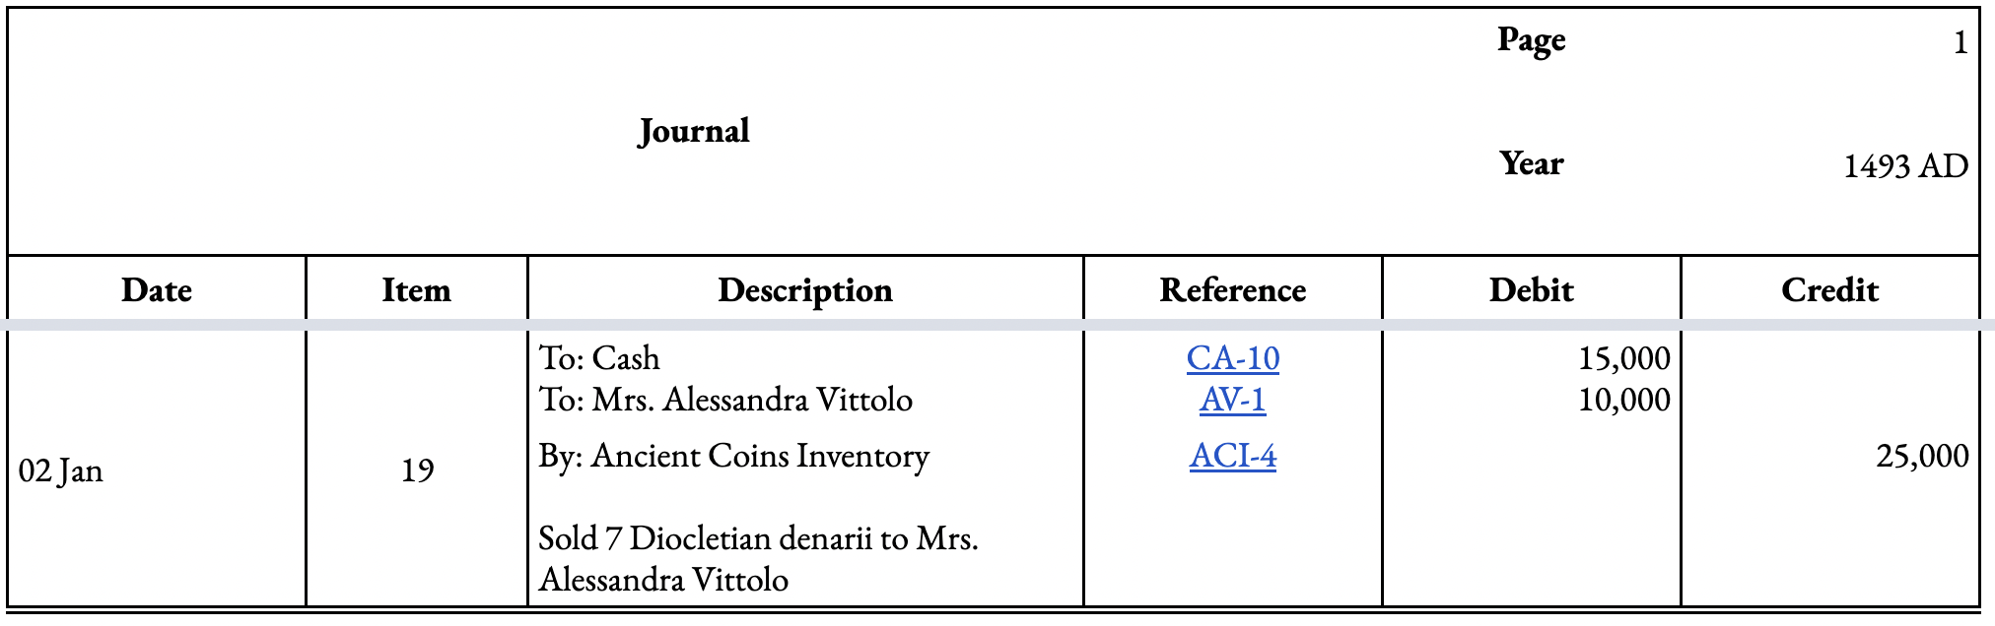Click the 25,000 credit amount
This screenshot has width=1995, height=626.
[1922, 455]
